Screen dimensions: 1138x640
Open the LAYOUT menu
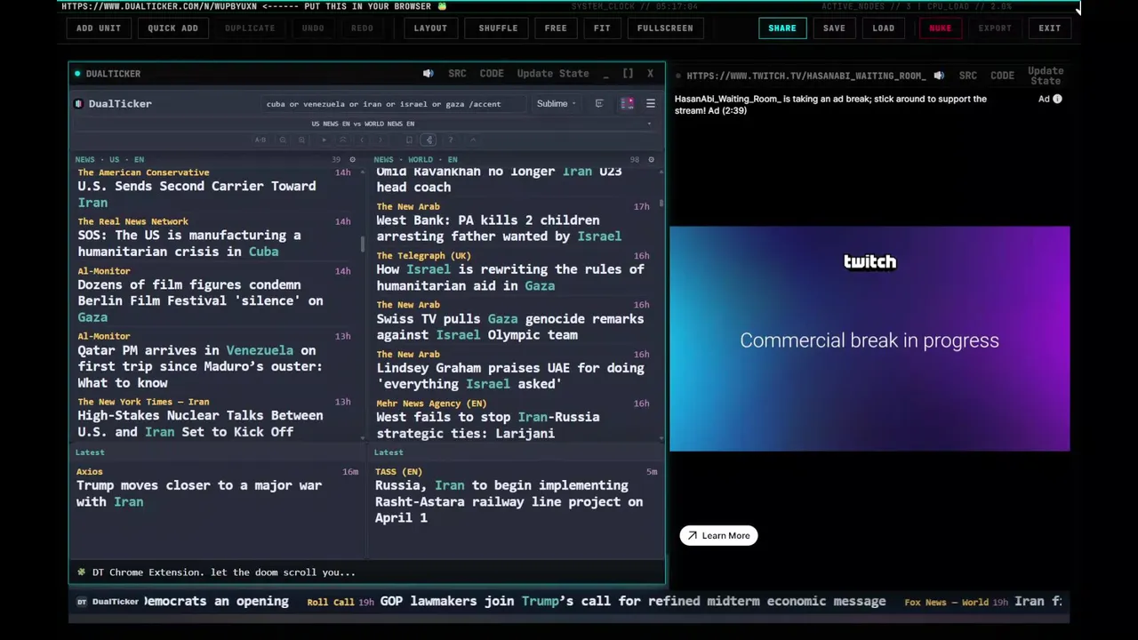tap(430, 28)
